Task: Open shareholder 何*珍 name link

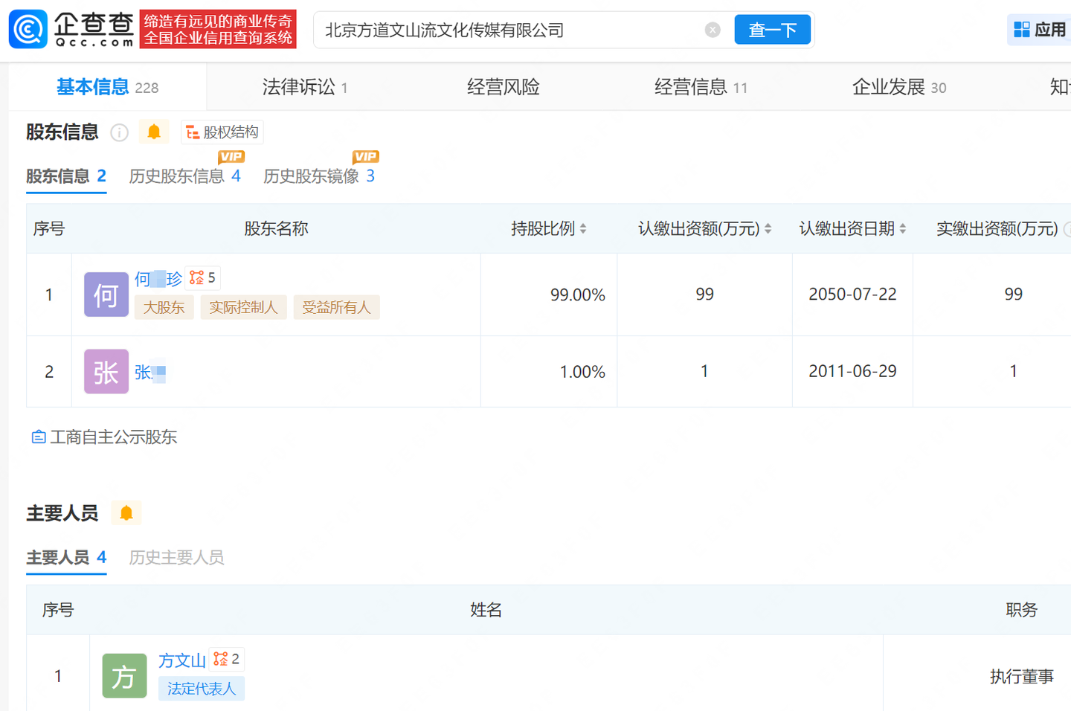Action: click(158, 279)
